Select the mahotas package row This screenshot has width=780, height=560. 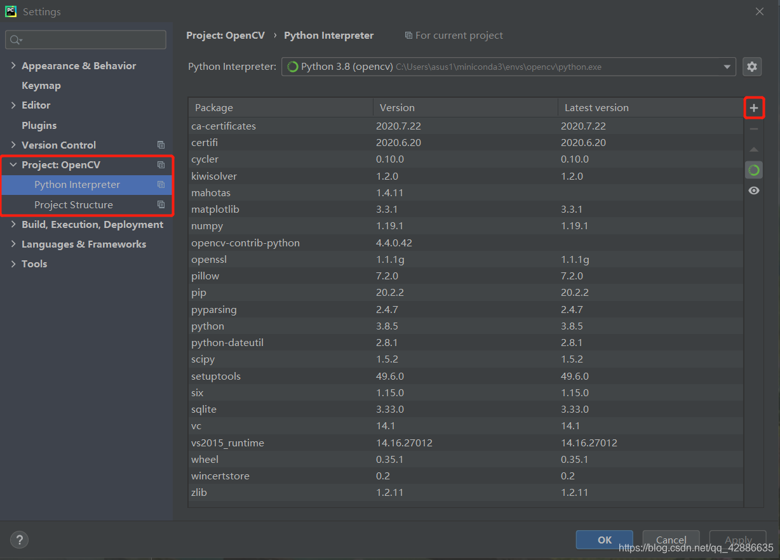click(x=466, y=193)
